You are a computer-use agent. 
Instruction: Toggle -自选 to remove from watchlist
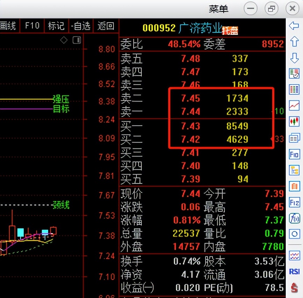[81, 26]
